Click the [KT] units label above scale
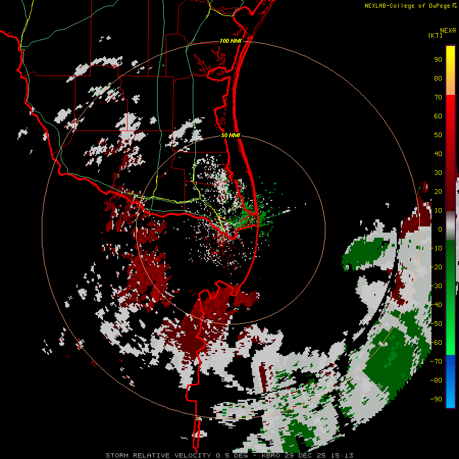The width and height of the screenshot is (459, 459). click(435, 35)
